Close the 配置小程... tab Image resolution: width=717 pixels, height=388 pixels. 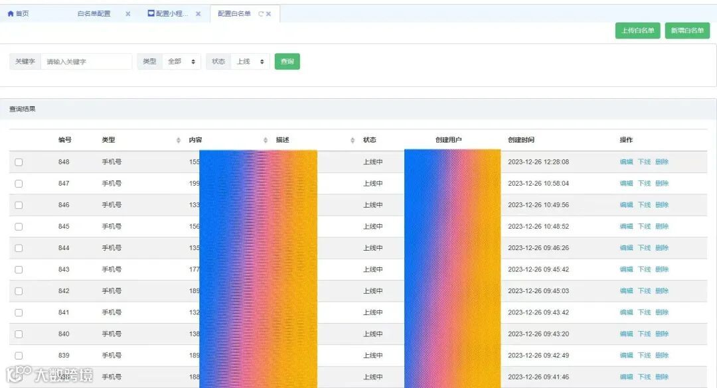198,14
